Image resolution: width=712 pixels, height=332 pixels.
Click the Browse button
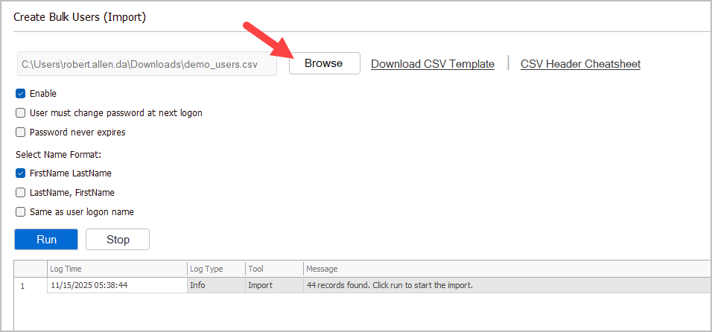coord(324,63)
